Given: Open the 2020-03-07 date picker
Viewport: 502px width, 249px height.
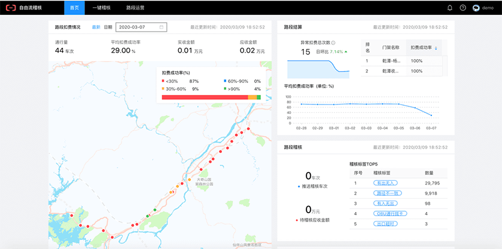Looking at the screenshot, I should pos(136,27).
